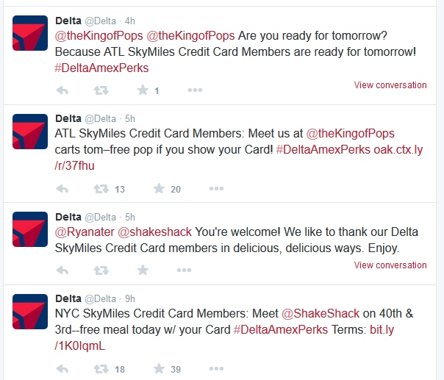Image resolution: width=444 pixels, height=380 pixels.
Task: Open the bit.ly Terms link
Action: 382,329
